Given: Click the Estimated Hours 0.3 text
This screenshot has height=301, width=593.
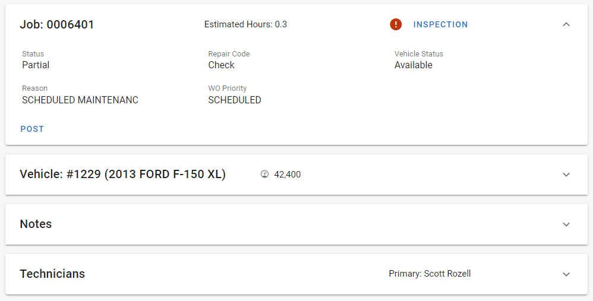Looking at the screenshot, I should [245, 24].
